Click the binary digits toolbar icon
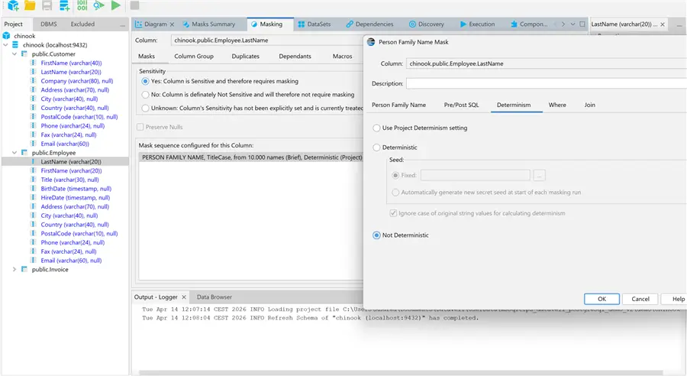The width and height of the screenshot is (687, 376). click(82, 5)
